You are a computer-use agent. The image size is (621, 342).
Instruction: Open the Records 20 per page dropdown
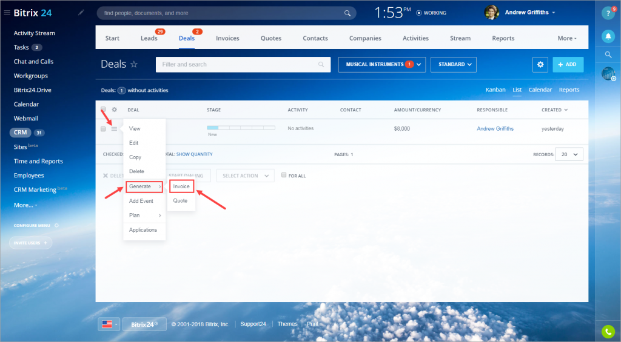pyautogui.click(x=569, y=154)
